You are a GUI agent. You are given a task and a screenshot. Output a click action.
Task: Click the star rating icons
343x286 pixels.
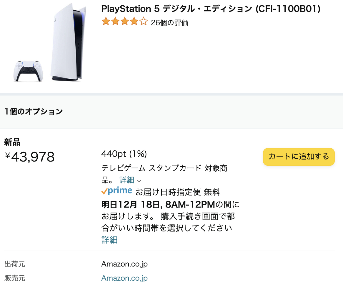point(124,22)
